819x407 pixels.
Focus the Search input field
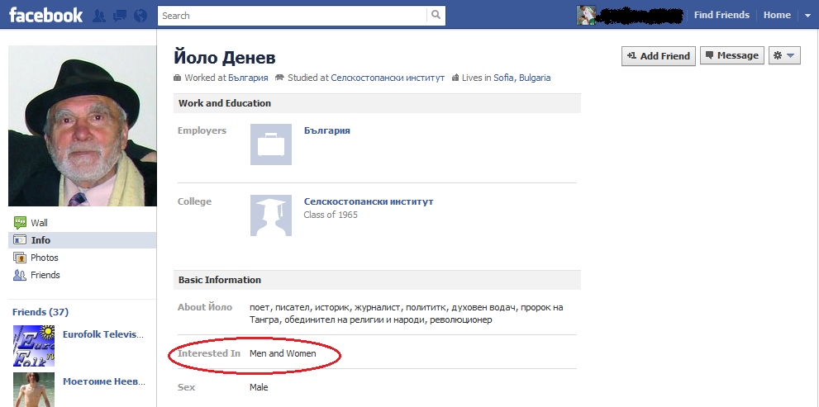(x=293, y=16)
